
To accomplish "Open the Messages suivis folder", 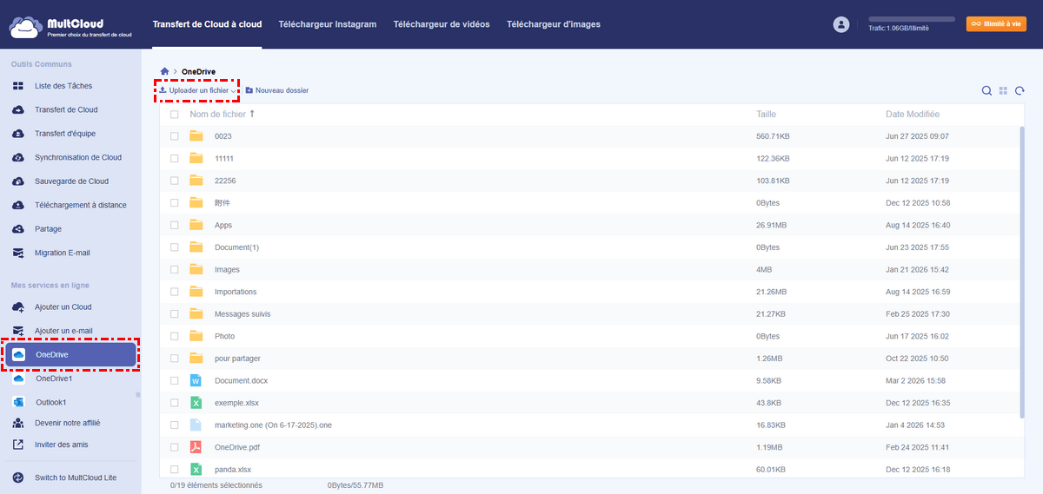I will coord(241,314).
